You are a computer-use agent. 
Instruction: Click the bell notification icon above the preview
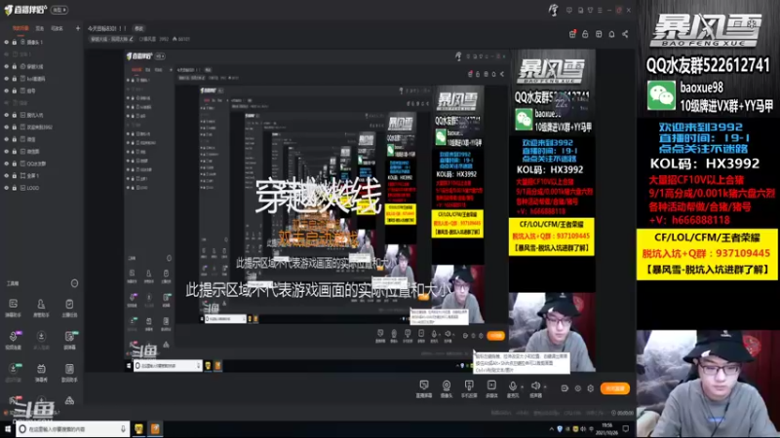[612, 34]
